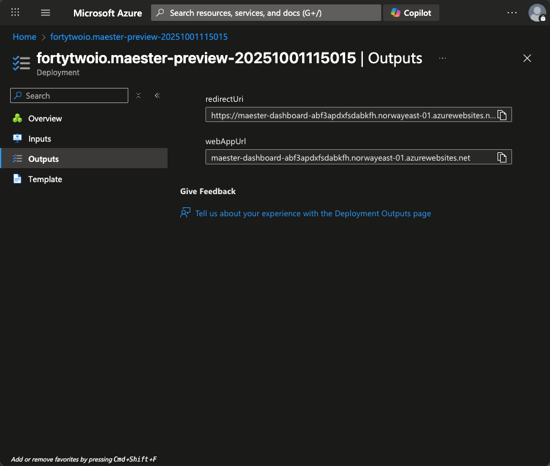Clear the sidebar search with the X icon
Viewport: 550px width, 466px height.
click(x=138, y=95)
